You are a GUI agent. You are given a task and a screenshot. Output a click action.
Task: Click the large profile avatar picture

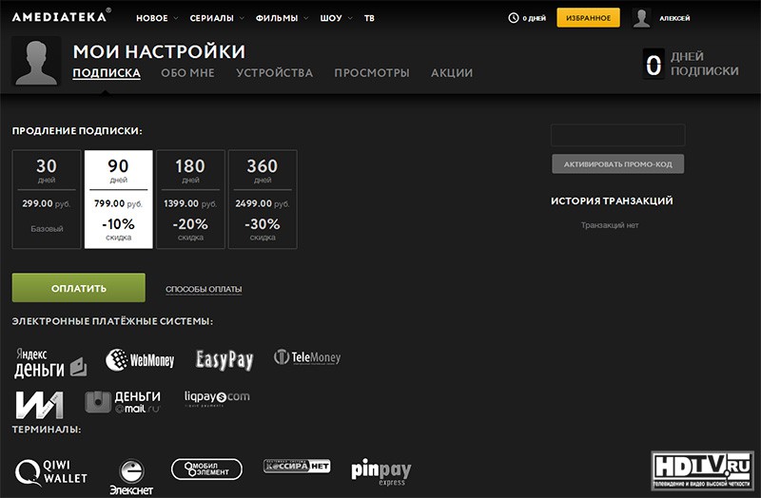pyautogui.click(x=36, y=62)
